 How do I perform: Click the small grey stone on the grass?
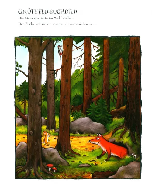[x=85, y=165]
